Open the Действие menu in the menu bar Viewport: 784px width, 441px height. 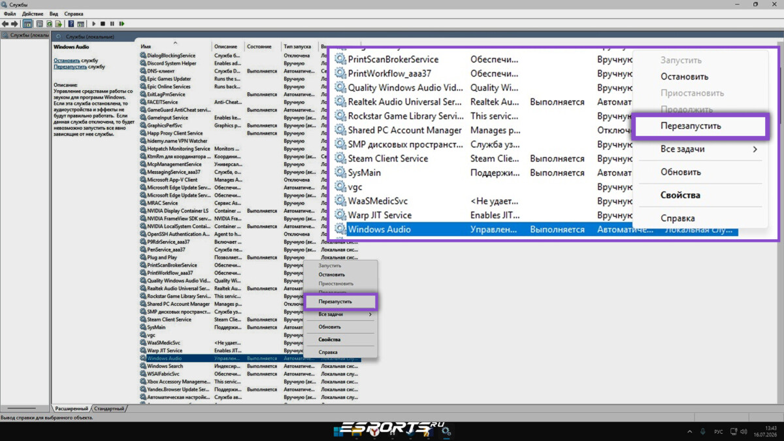[x=33, y=13]
